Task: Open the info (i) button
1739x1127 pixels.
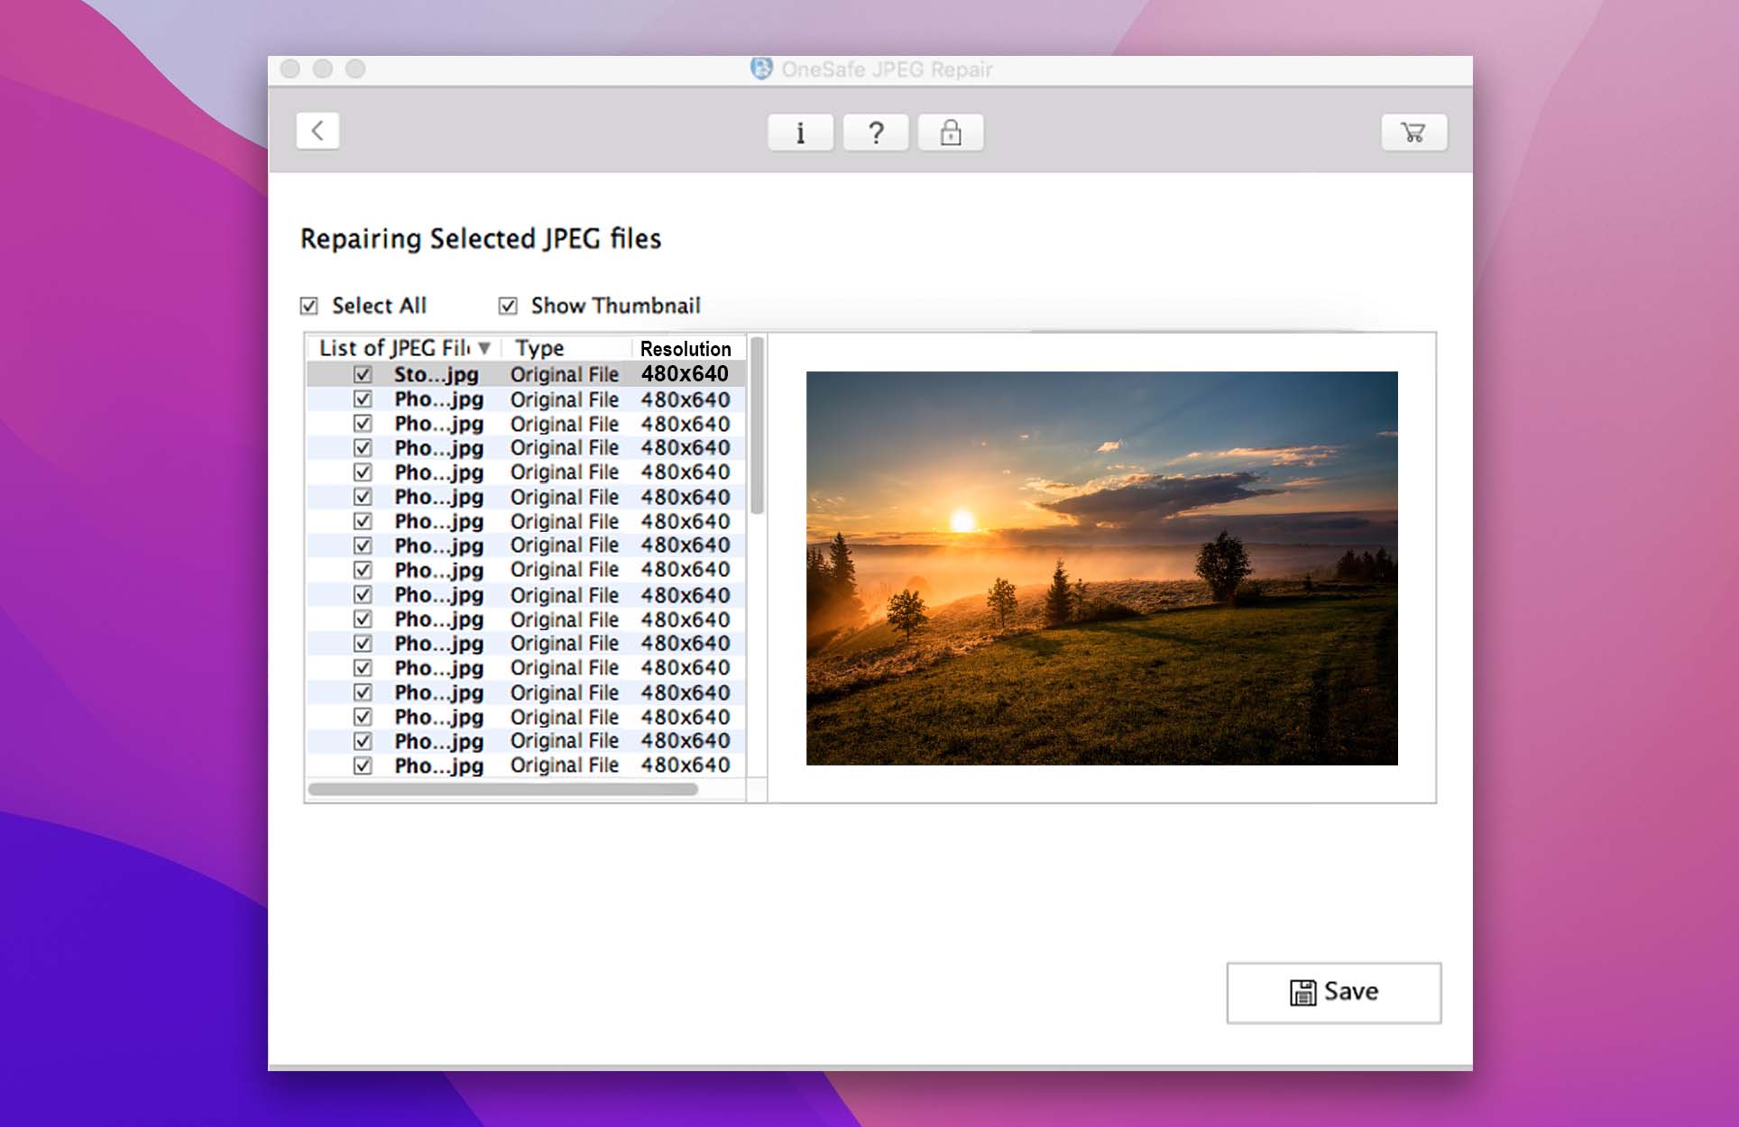Action: [x=800, y=133]
